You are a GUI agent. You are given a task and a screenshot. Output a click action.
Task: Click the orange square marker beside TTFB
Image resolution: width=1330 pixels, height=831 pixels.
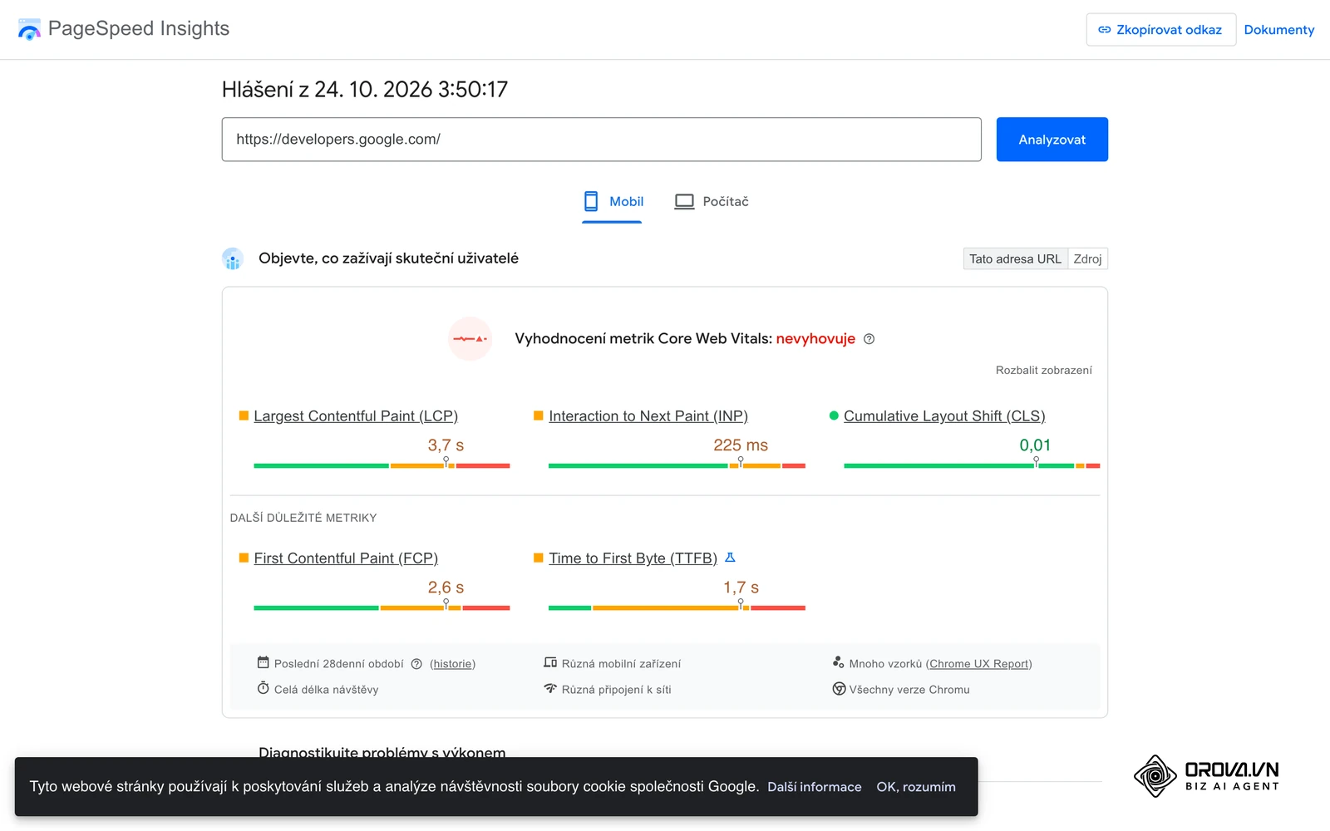coord(539,558)
